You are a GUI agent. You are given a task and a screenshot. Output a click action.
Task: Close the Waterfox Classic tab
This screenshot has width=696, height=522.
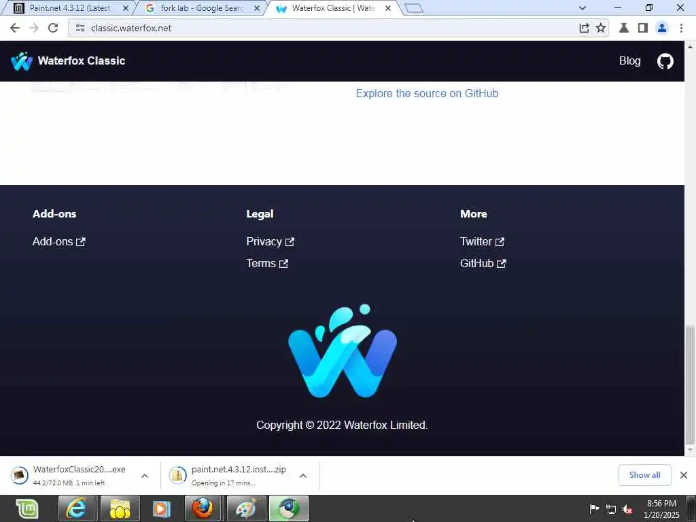[x=388, y=8]
